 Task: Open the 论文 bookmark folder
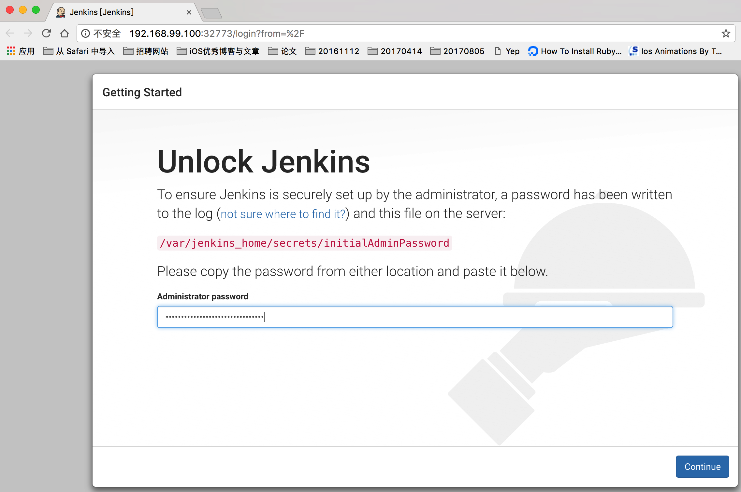coord(282,51)
